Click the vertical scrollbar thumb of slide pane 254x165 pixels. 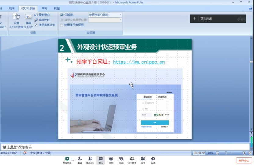tap(251, 62)
